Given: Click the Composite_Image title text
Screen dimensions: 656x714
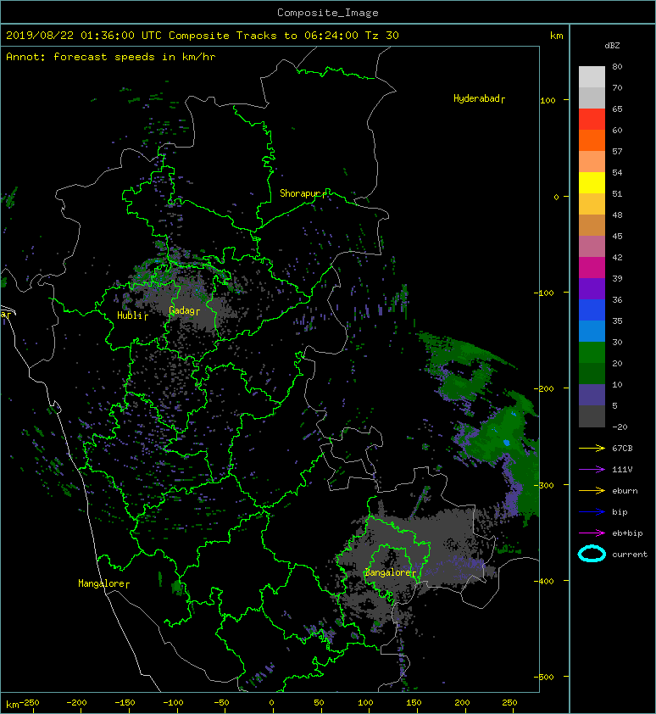Looking at the screenshot, I should [328, 13].
